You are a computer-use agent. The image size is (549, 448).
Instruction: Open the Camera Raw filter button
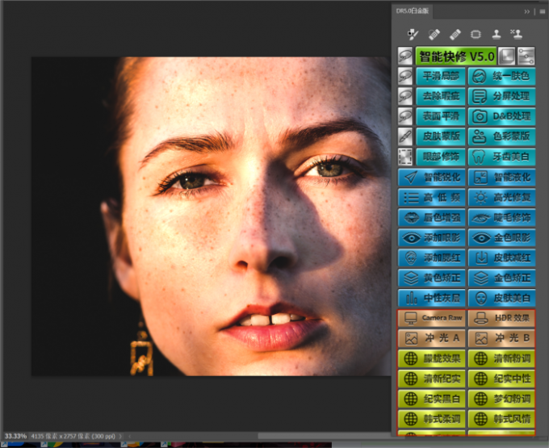(433, 318)
